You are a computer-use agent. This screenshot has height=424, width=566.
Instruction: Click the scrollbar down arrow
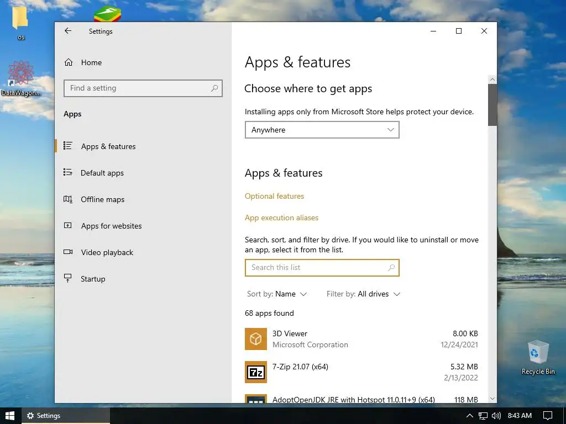[492, 399]
